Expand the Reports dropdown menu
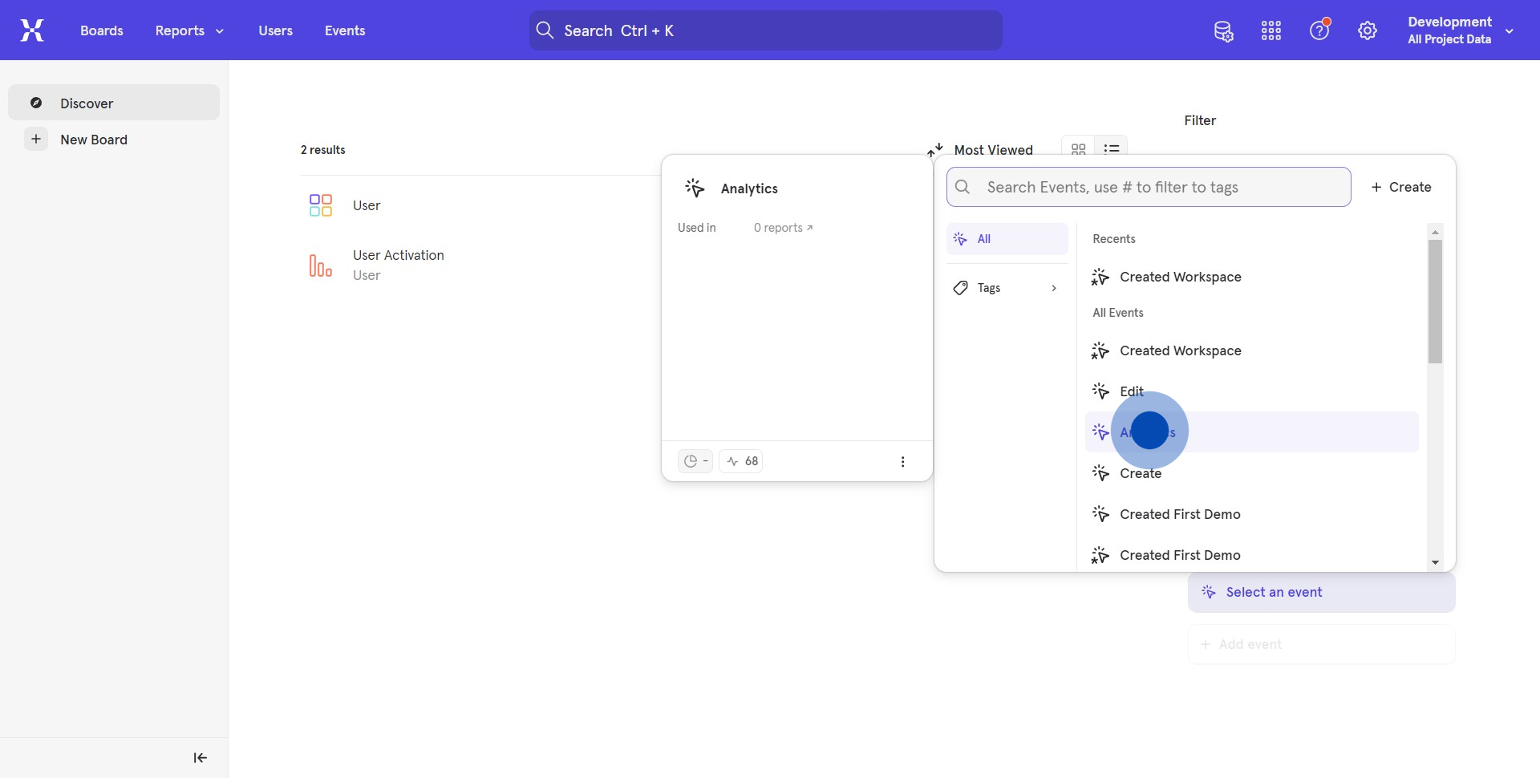 pyautogui.click(x=189, y=30)
